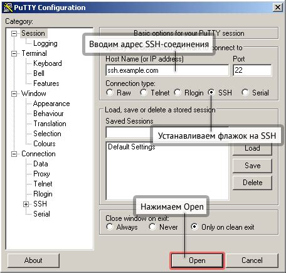Open the Features settings category
This screenshot has height=273, width=286.
pos(46,83)
